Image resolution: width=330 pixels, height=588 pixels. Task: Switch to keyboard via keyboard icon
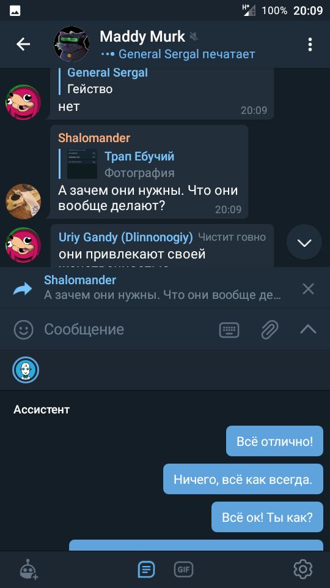229,330
